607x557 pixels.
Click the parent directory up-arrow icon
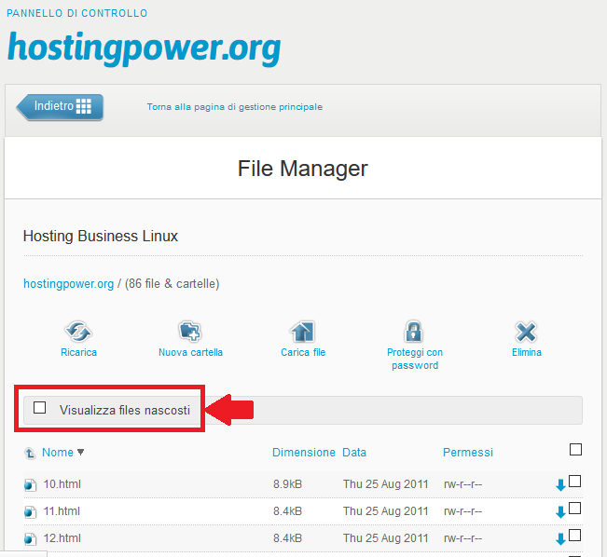point(31,454)
